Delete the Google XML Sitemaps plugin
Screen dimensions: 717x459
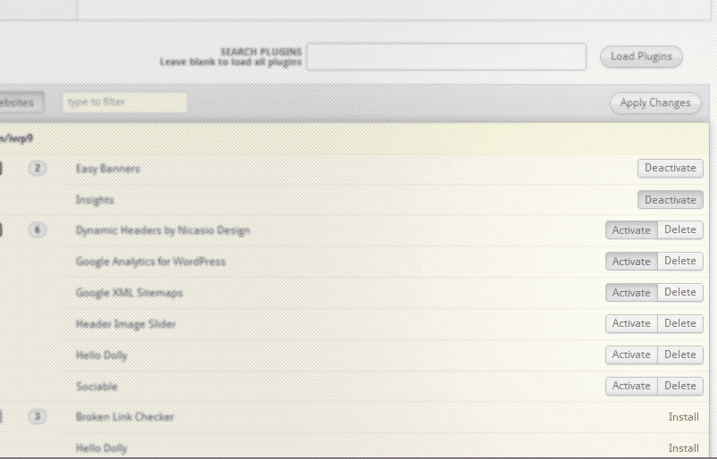[x=680, y=292]
